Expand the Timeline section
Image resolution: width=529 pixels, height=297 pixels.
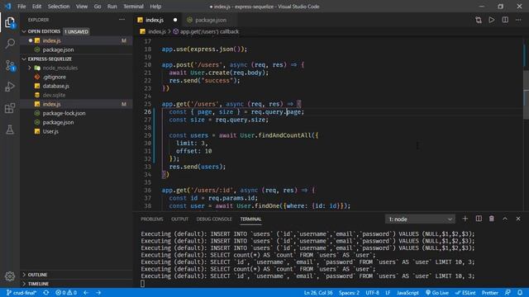click(76, 284)
